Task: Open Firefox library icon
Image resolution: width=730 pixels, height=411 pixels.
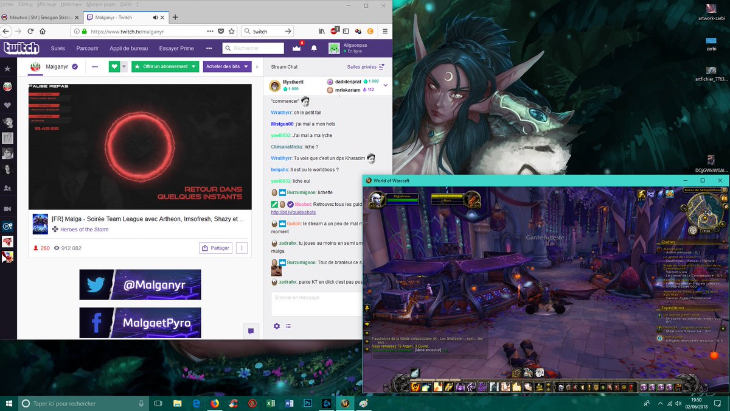Action: (x=322, y=31)
